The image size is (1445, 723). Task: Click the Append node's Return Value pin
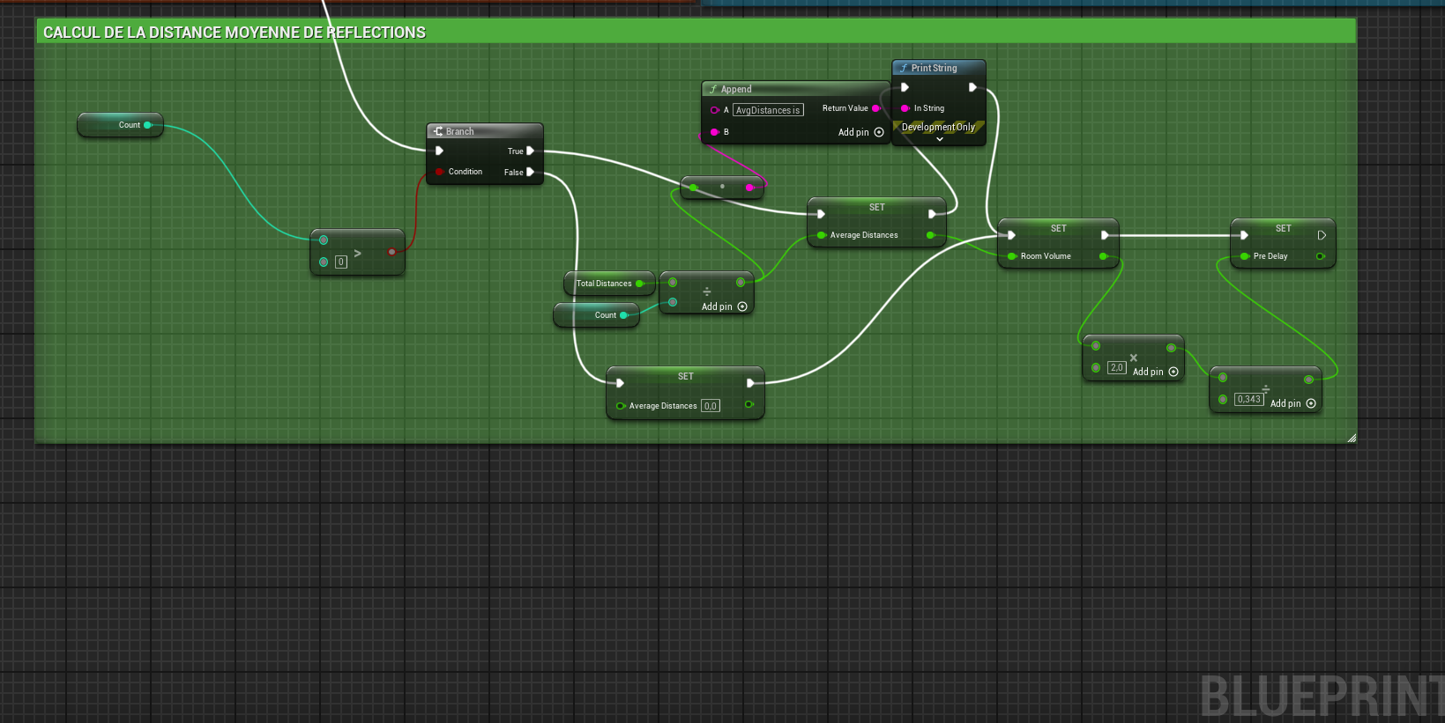[875, 108]
